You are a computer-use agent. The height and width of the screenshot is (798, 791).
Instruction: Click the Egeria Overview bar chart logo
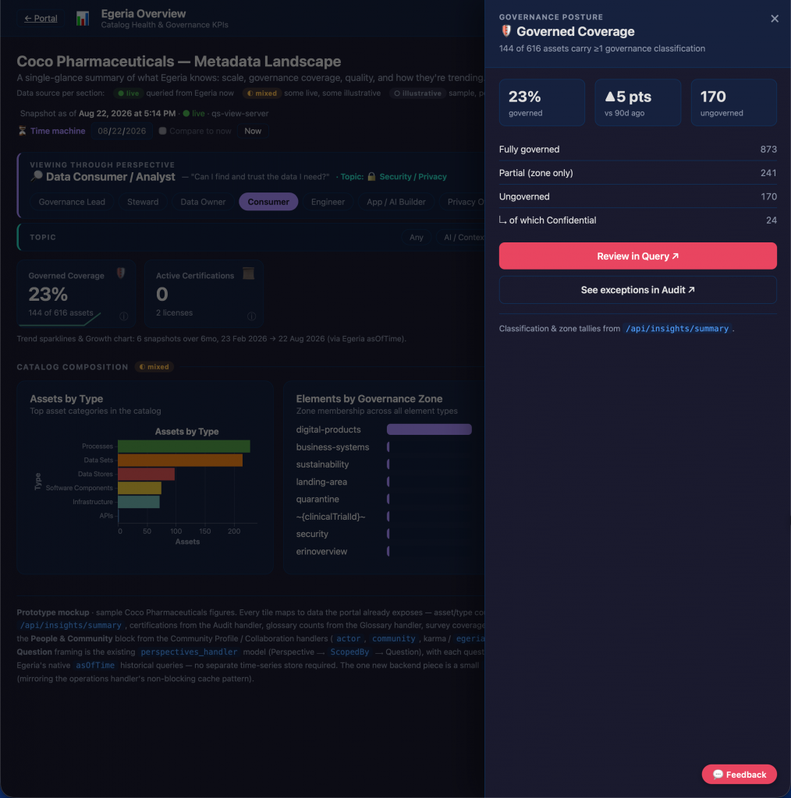click(x=83, y=19)
